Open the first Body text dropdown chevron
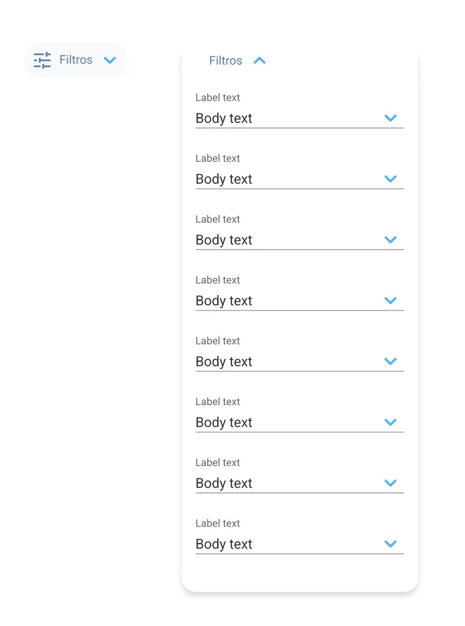The width and height of the screenshot is (465, 626). (x=391, y=118)
